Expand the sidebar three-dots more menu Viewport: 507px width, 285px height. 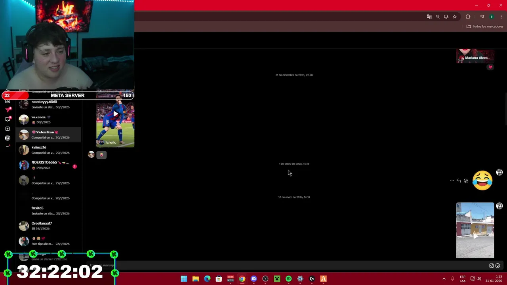coord(8,146)
